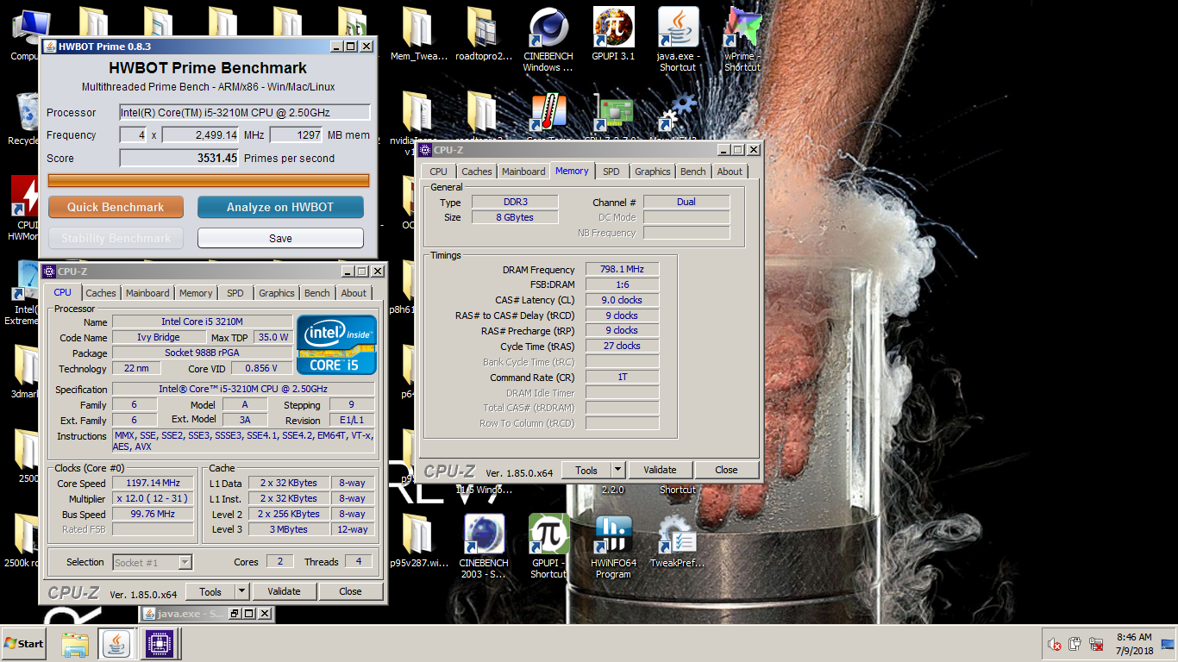Click Validate in CPU-Z CPU window
Image resolution: width=1178 pixels, height=662 pixels.
[284, 591]
